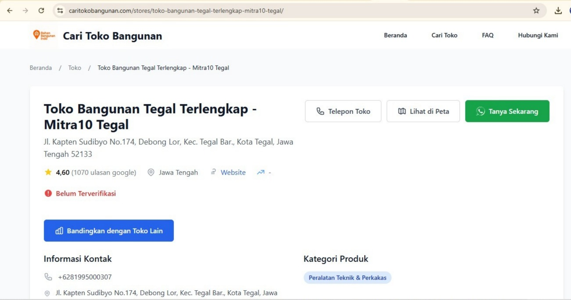Click the trend arrow icon after Website
571x300 pixels.
point(261,172)
